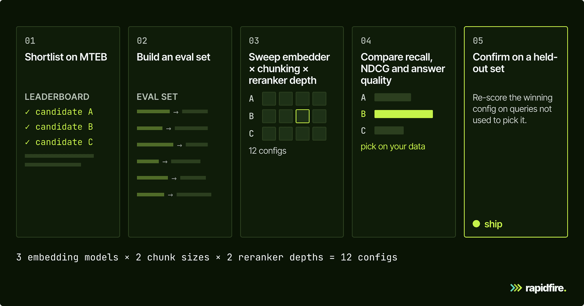Select the "candidate C" leaderboard entry

point(64,142)
